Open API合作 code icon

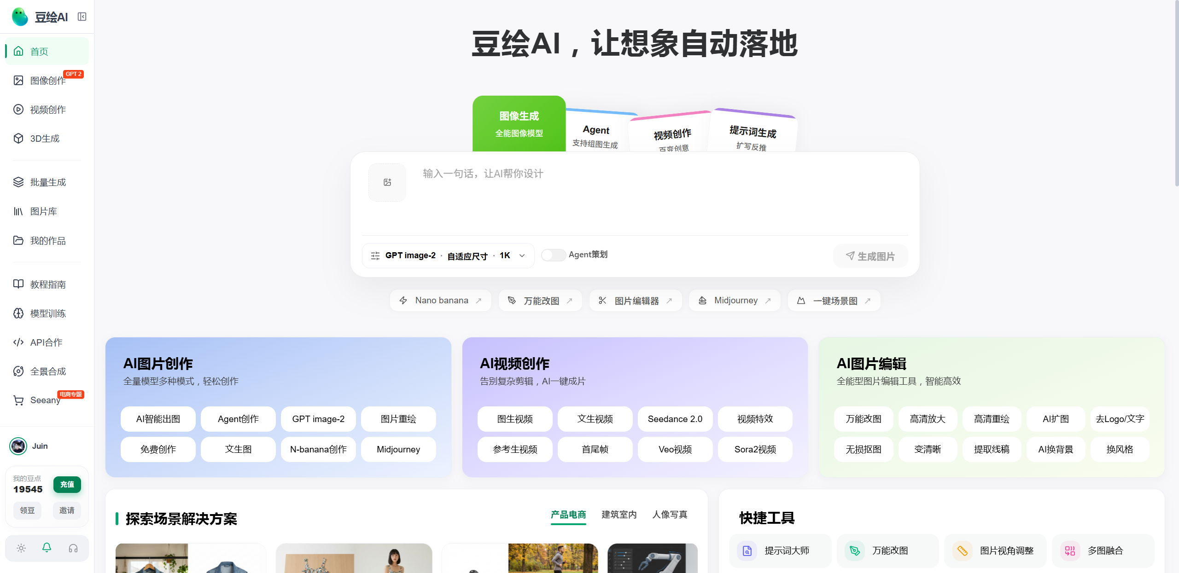[18, 342]
